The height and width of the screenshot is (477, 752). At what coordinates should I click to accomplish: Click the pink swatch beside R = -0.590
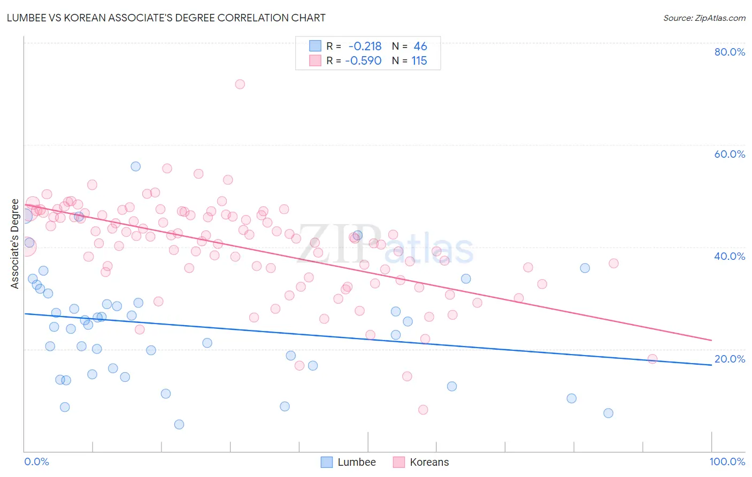316,60
